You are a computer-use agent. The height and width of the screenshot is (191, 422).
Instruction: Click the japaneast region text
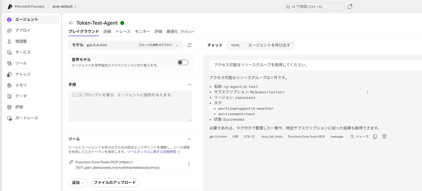pyautogui.click(x=245, y=98)
